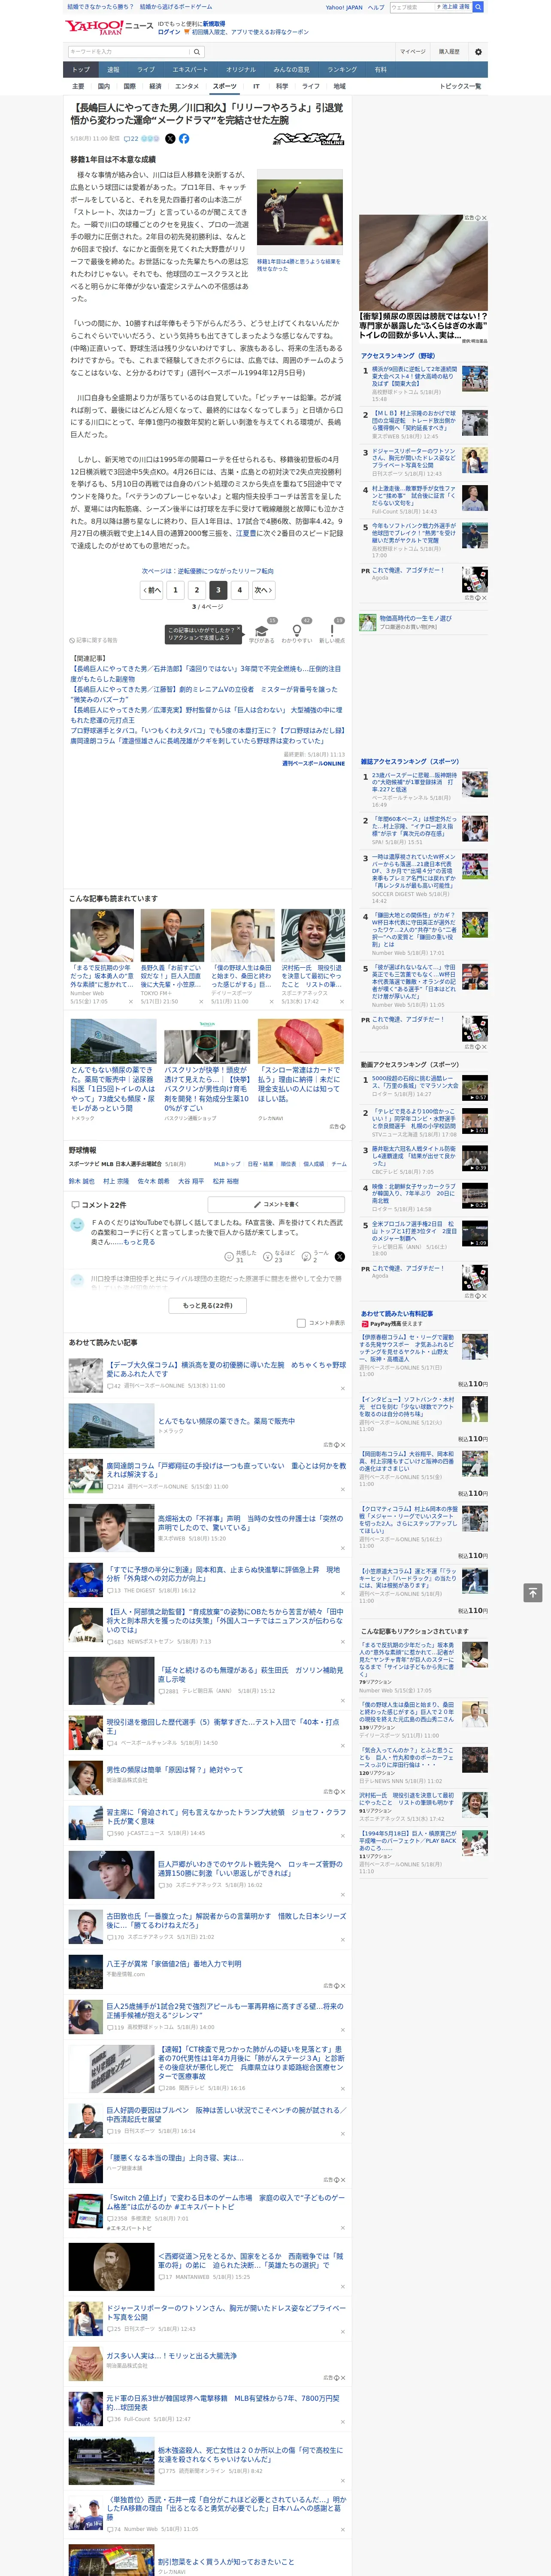Click the first commenter's avatar

point(77,1224)
